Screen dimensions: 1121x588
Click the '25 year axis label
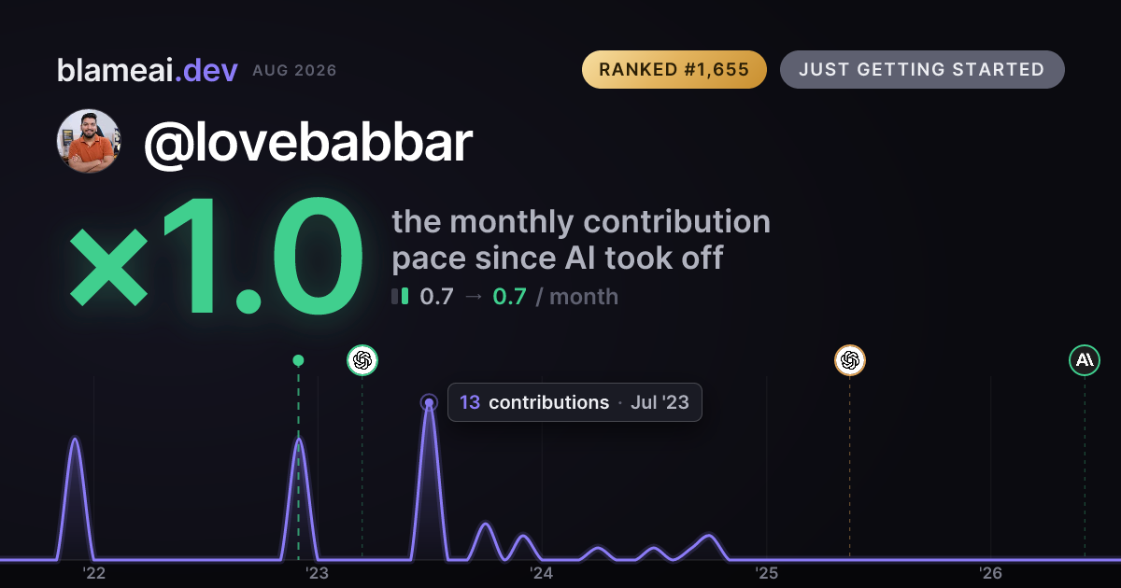pos(767,573)
